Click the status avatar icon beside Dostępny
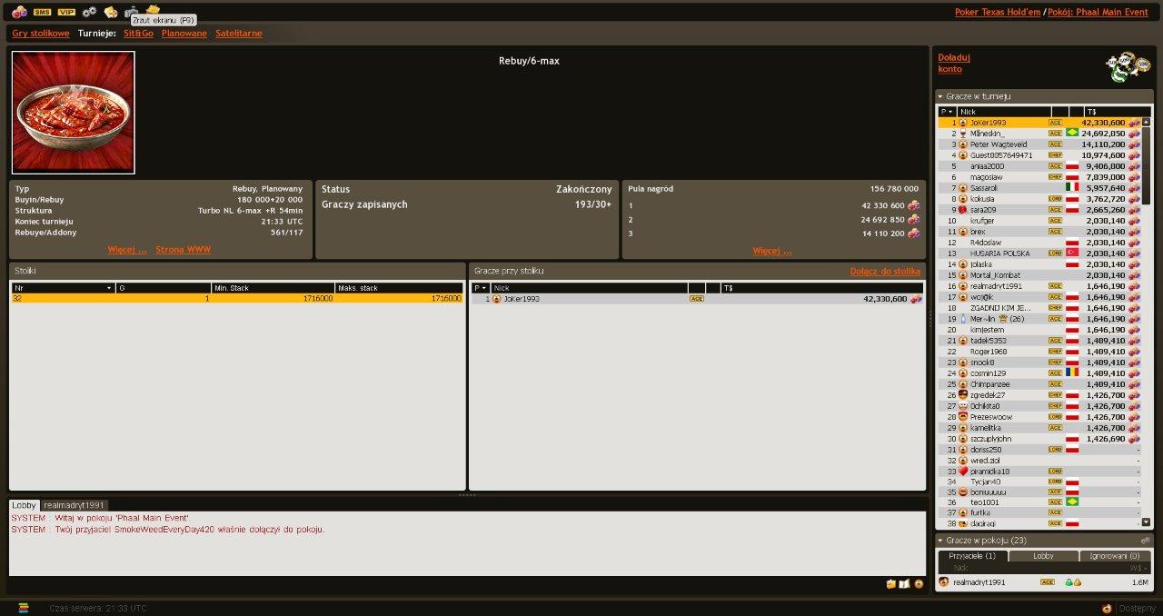Viewport: 1163px width, 616px height. point(1106,608)
